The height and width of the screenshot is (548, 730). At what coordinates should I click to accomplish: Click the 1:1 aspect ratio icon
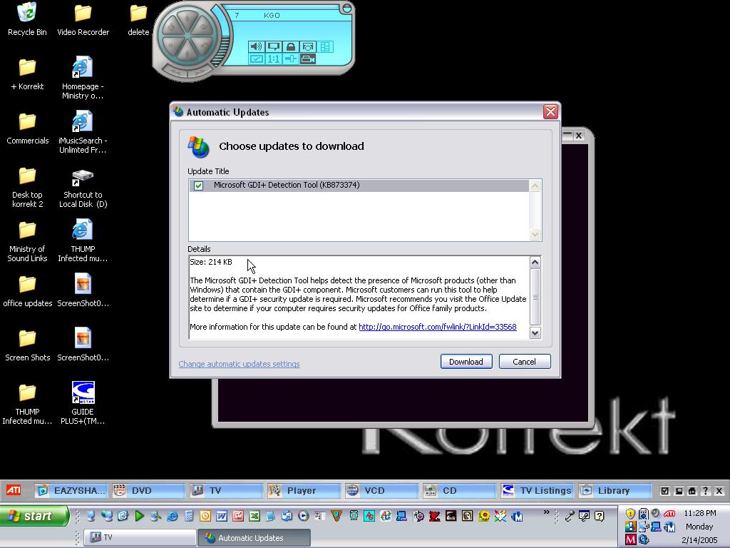pyautogui.click(x=273, y=59)
